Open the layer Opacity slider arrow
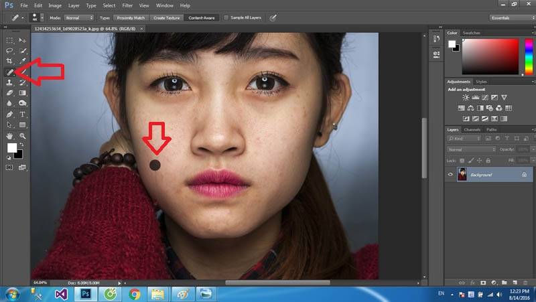This screenshot has height=302, width=536. click(x=533, y=149)
